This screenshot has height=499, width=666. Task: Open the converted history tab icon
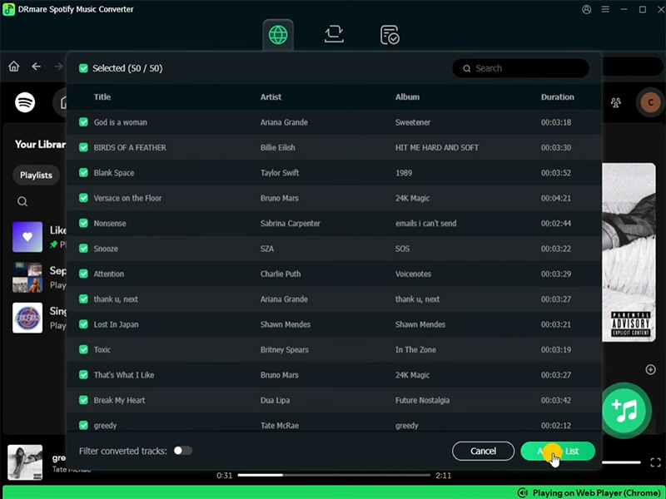pyautogui.click(x=390, y=35)
